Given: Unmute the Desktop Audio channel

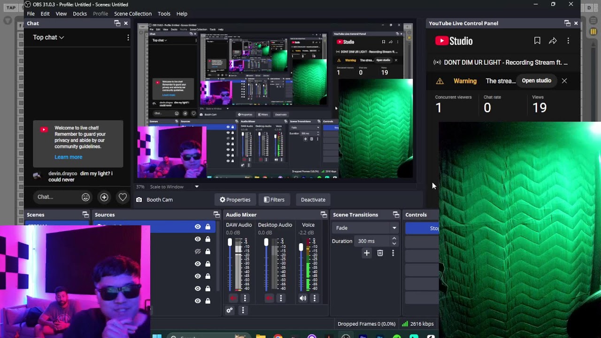Looking at the screenshot, I should click(269, 298).
